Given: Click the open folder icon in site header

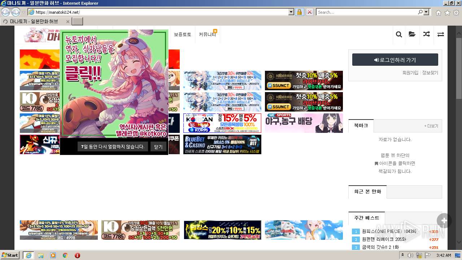Looking at the screenshot, I should [x=412, y=34].
